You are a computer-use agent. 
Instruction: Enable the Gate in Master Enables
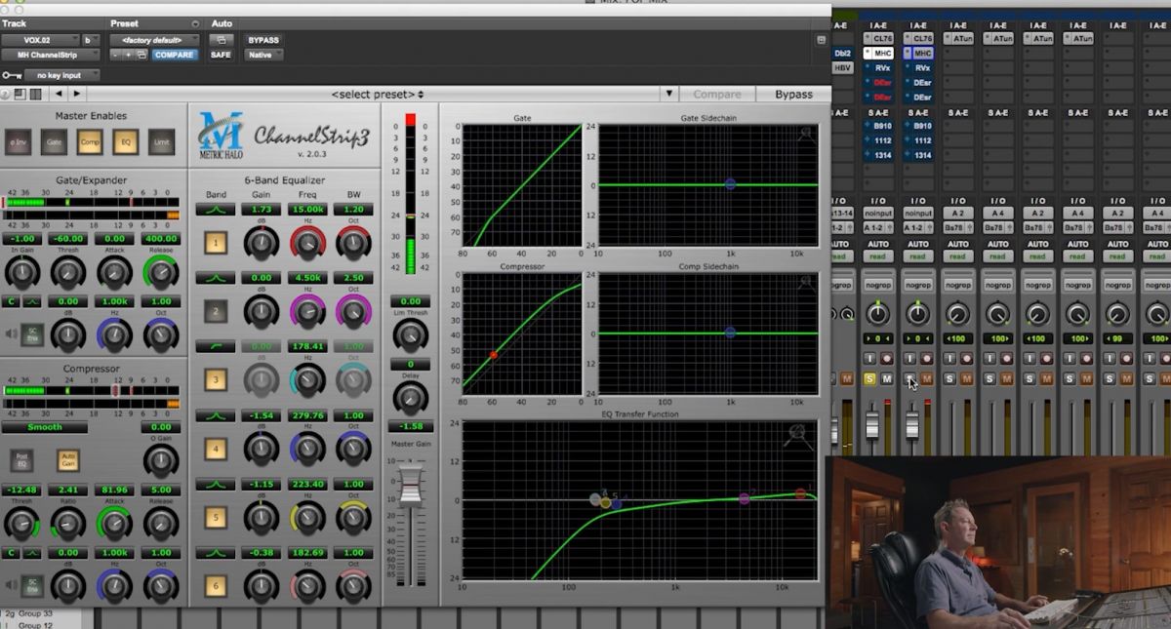point(56,142)
